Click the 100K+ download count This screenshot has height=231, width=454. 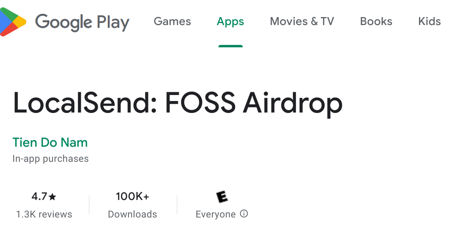(132, 196)
